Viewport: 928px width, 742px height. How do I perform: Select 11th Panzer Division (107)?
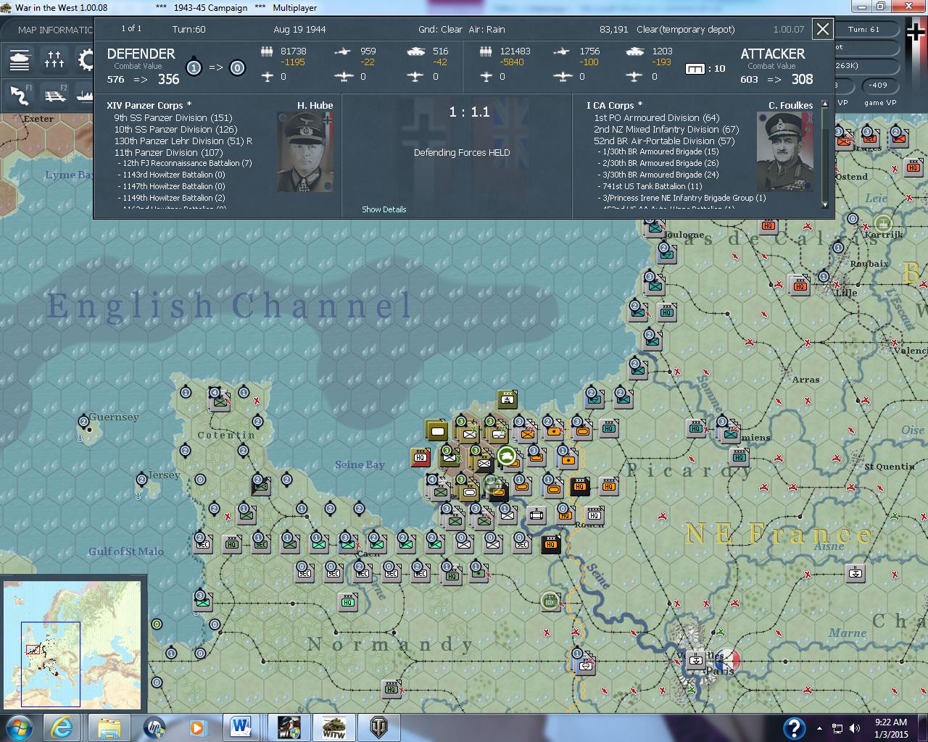pyautogui.click(x=168, y=152)
